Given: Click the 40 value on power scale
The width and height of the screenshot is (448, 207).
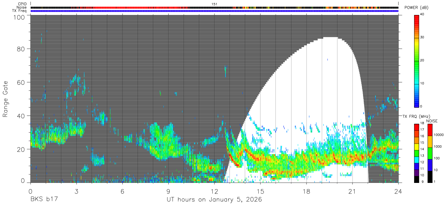Looking at the screenshot, I should pos(422,14).
